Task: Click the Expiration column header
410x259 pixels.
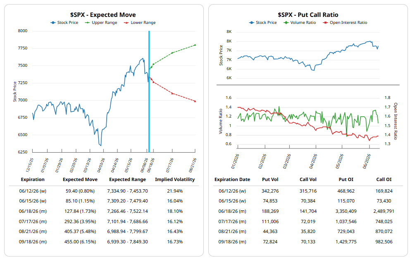Action: tap(33, 179)
